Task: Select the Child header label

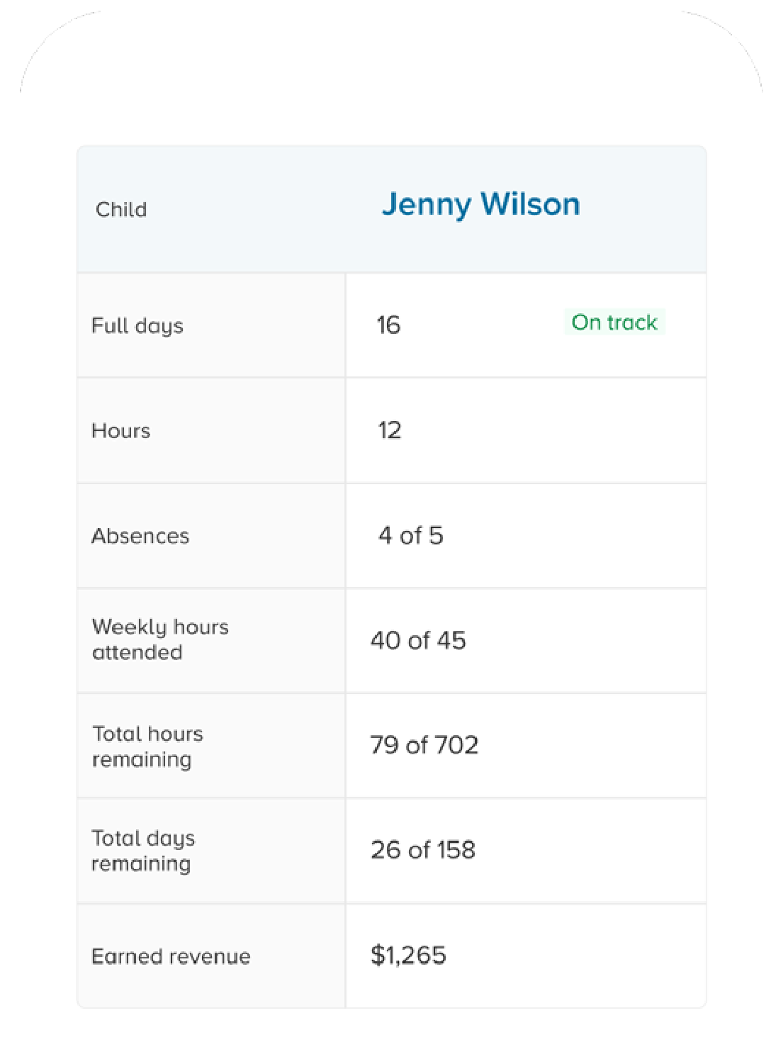Action: [121, 210]
